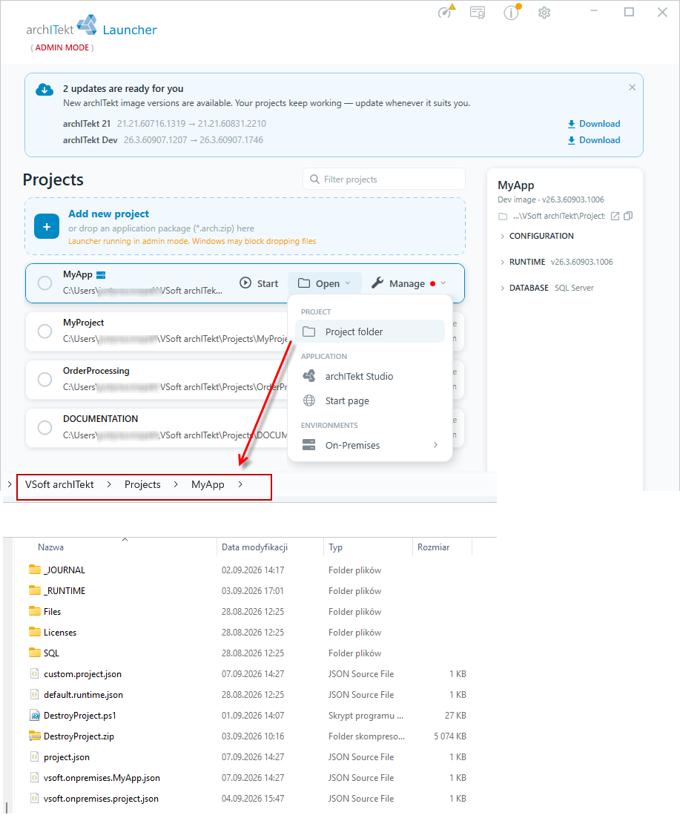Start the MyApp project
The height and width of the screenshot is (818, 680).
(260, 283)
